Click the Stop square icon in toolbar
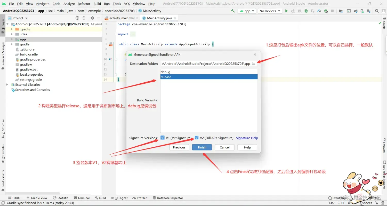The height and width of the screenshot is (206, 387). pos(332,11)
